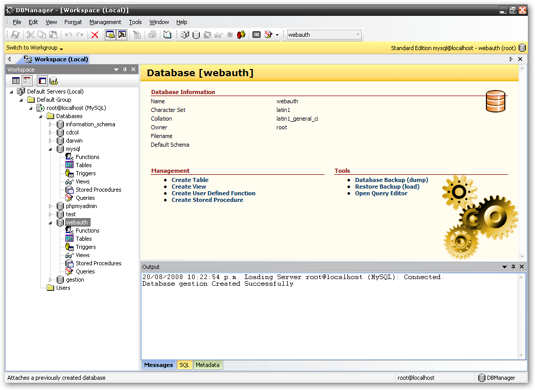535x390 pixels.
Task: Open the webauth database combo box
Action: 324,34
